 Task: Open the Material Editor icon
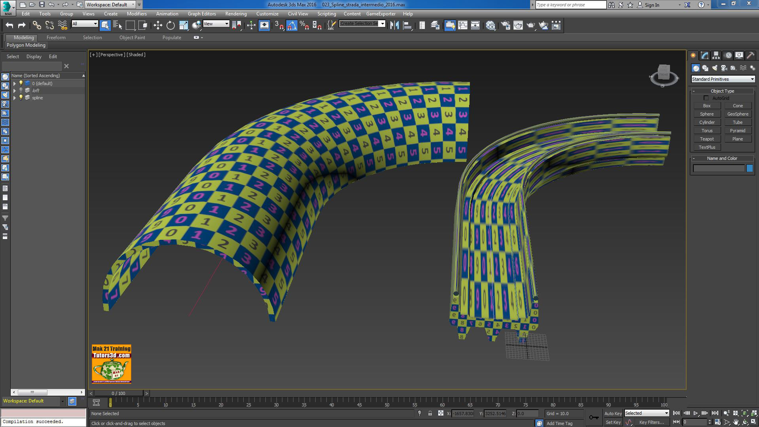(491, 25)
